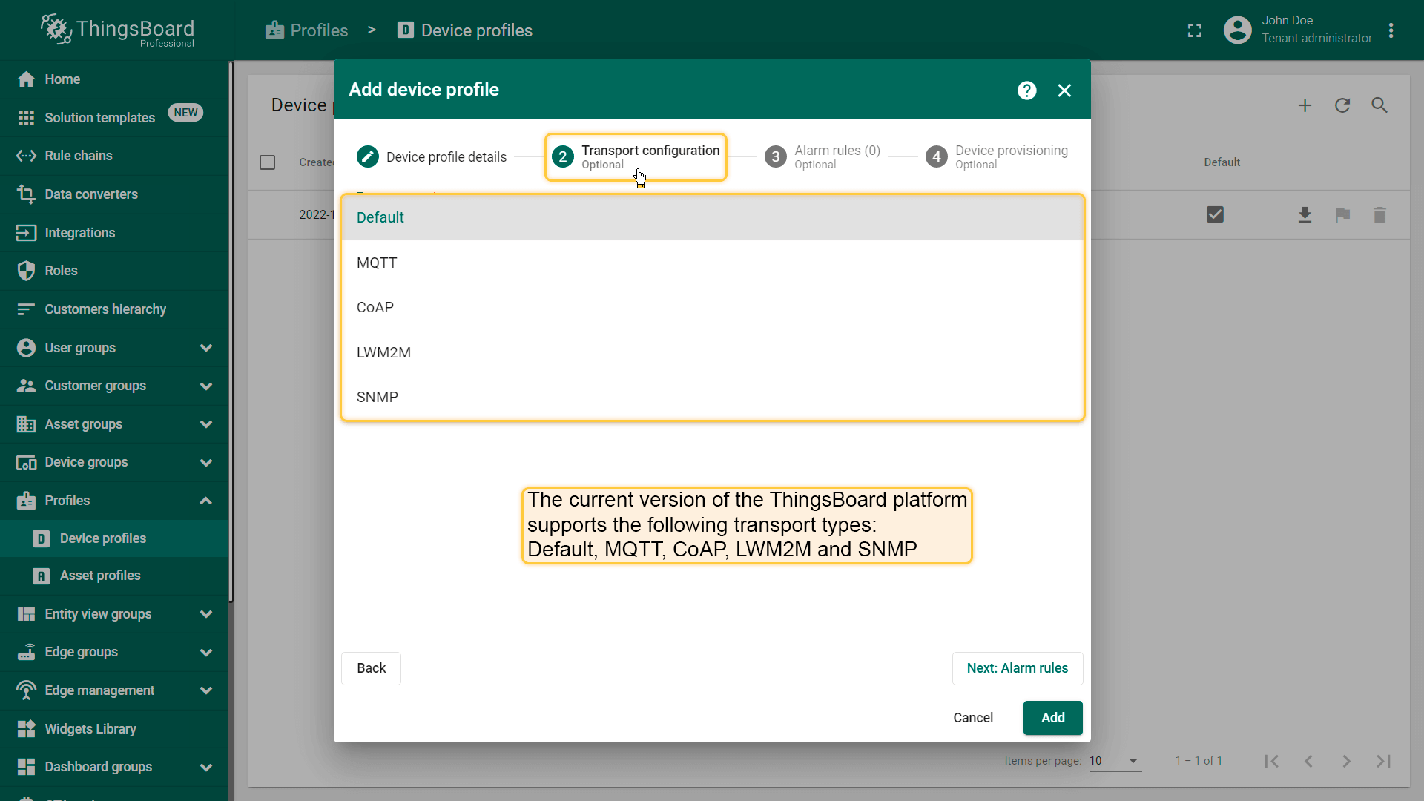Image resolution: width=1424 pixels, height=801 pixels.
Task: Collapse the Profiles sidebar section
Action: pyautogui.click(x=205, y=501)
